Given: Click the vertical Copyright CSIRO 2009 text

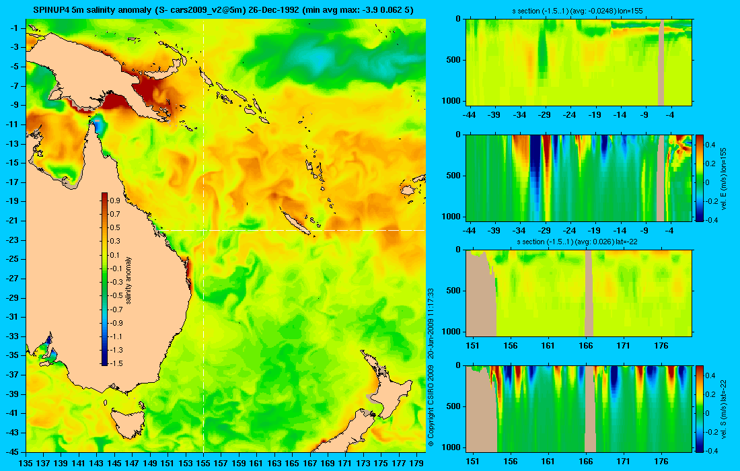Looking at the screenshot, I should pyautogui.click(x=431, y=367).
